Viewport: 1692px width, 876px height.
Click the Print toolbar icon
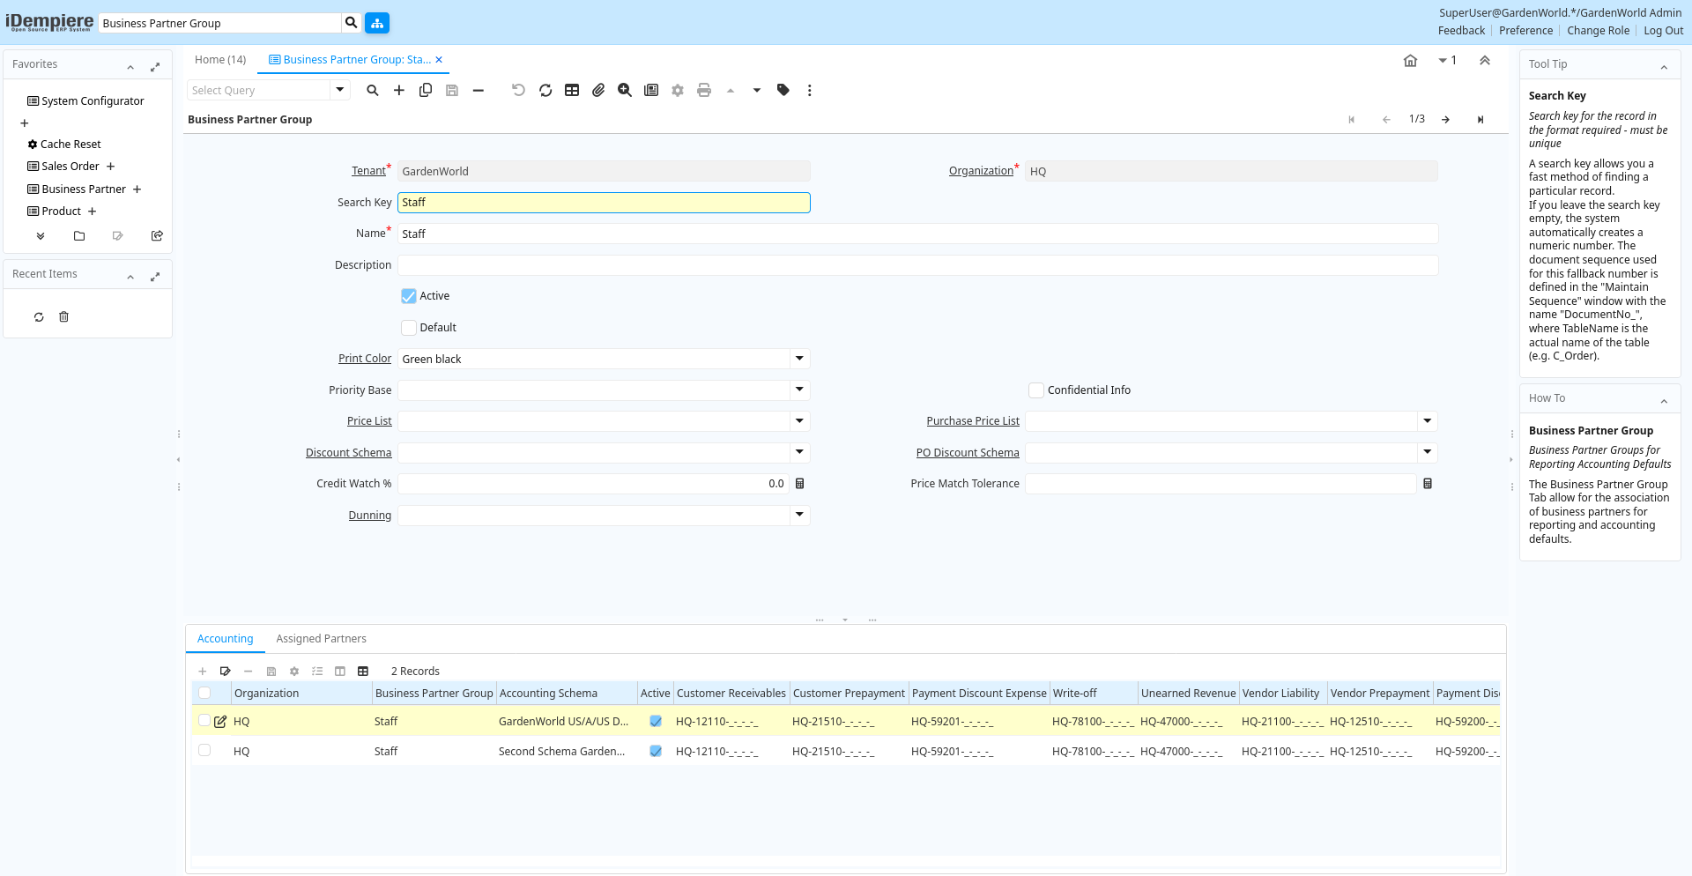tap(704, 90)
